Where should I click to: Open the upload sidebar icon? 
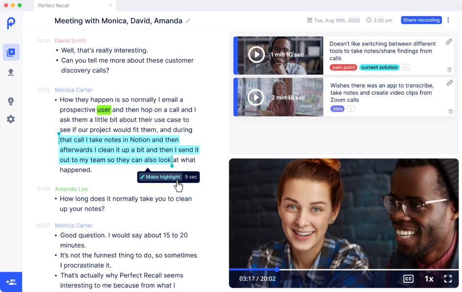(x=11, y=72)
